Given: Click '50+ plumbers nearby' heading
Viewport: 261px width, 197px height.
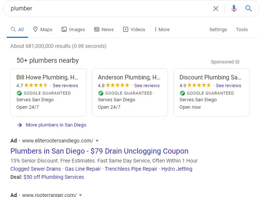Looking at the screenshot, I should click(x=47, y=60).
